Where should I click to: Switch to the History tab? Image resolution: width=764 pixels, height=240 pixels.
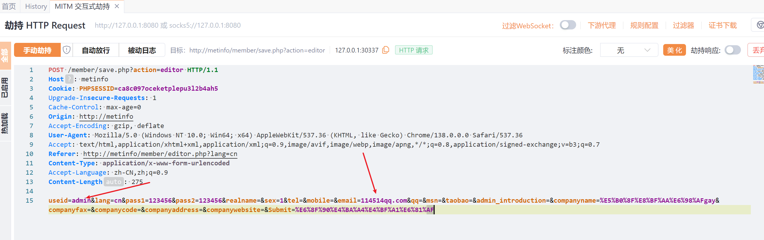(36, 6)
